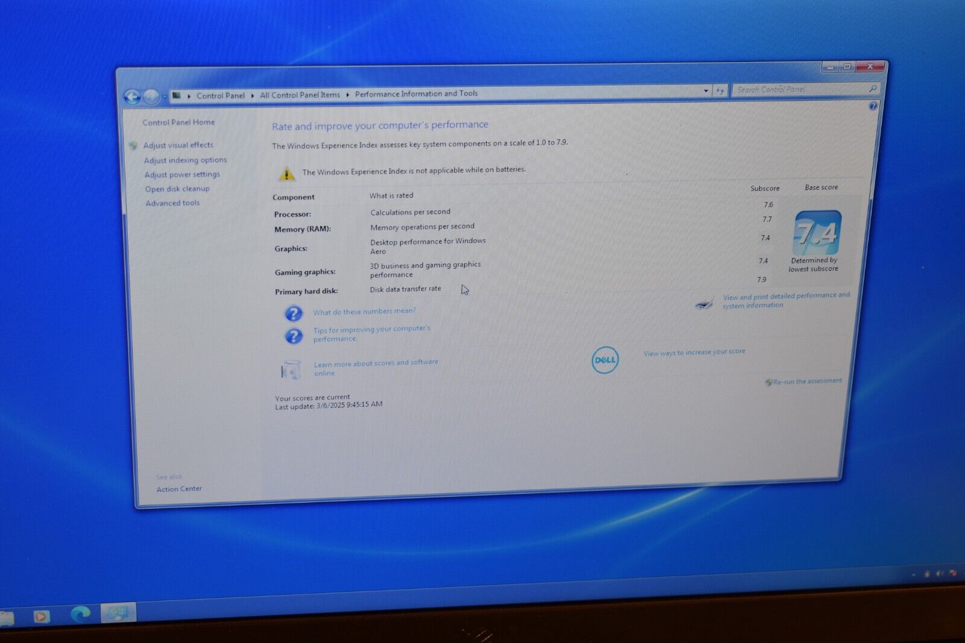Maximize the Control Panel window
Screen dimensions: 965x643
click(x=847, y=67)
